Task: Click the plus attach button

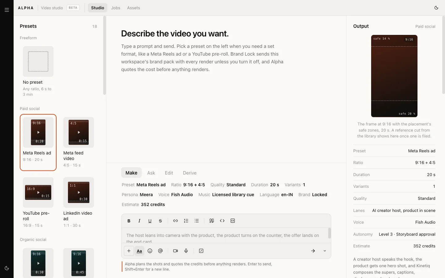Action: pos(129,251)
